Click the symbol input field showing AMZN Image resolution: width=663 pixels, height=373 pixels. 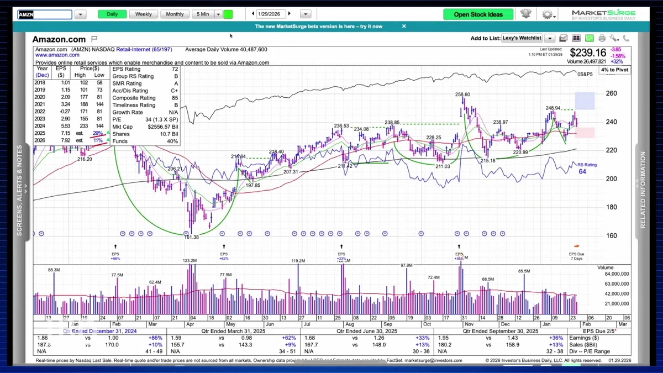click(45, 14)
